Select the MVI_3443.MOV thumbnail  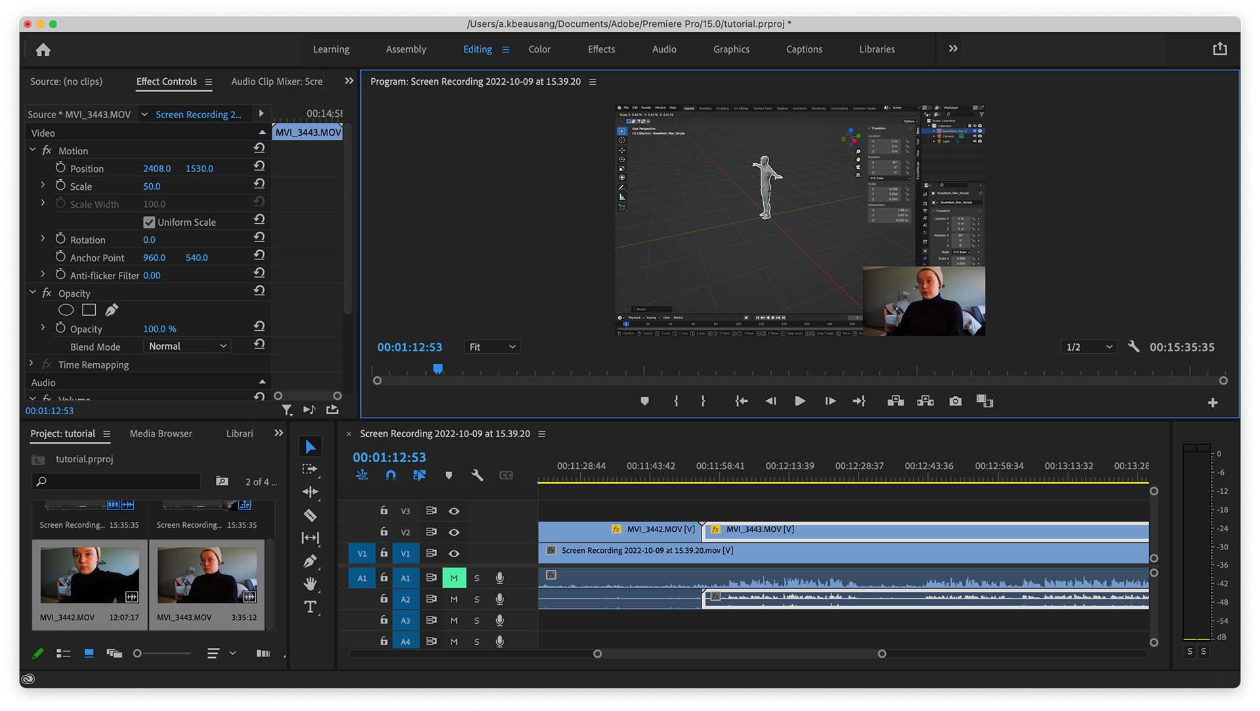tap(207, 574)
